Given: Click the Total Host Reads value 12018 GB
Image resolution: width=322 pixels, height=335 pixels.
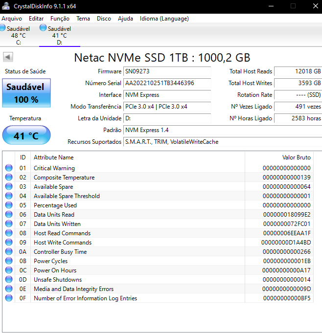Looking at the screenshot, I should pos(298,71).
